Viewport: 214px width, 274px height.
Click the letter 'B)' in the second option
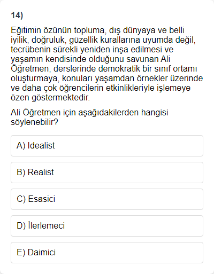coord(21,173)
